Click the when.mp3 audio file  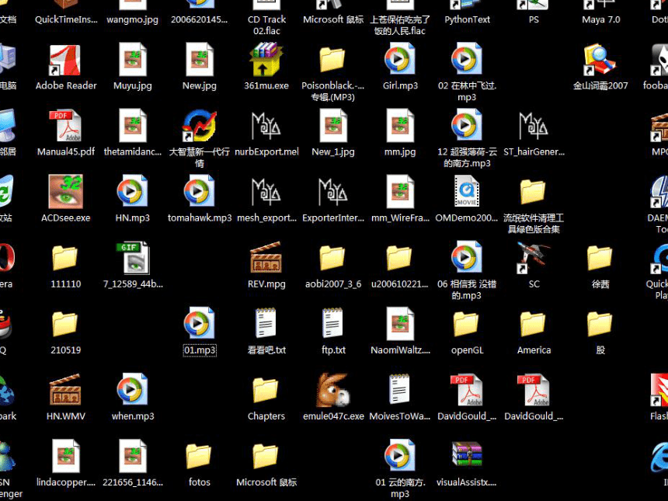[x=133, y=390]
